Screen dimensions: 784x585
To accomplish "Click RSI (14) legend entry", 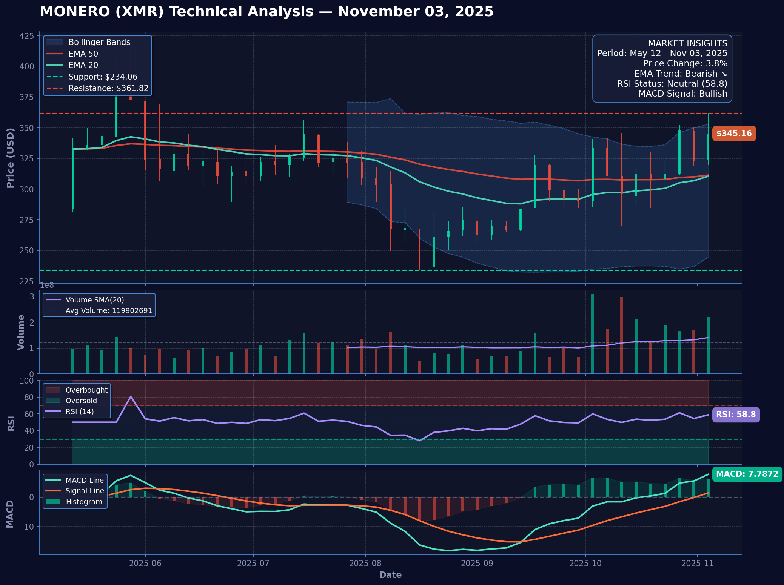I will (x=79, y=411).
